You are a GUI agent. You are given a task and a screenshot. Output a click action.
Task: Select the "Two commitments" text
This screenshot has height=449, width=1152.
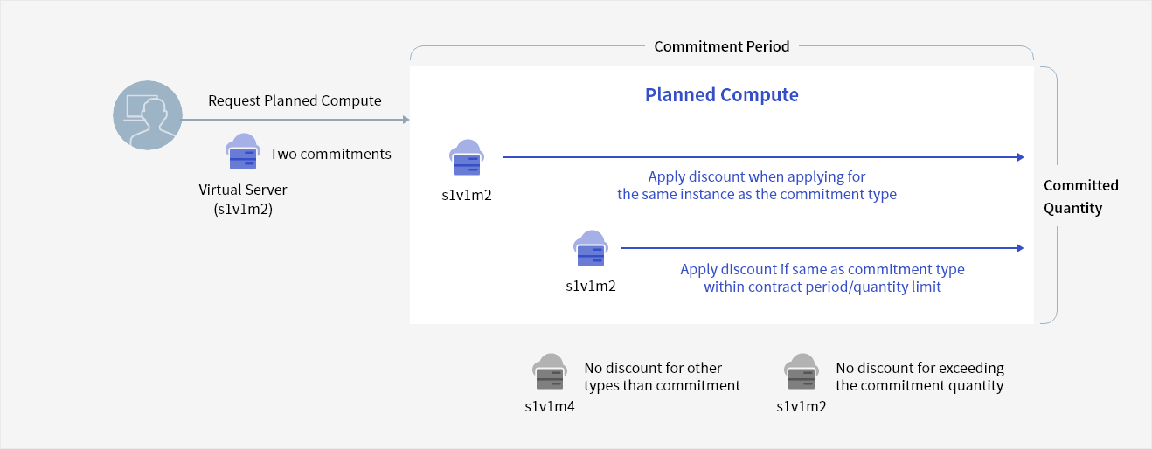point(330,154)
